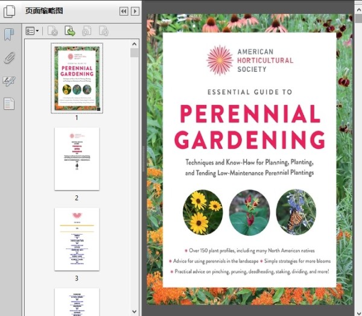Click the PERENNIAL GARDENING title on the cover

(x=250, y=127)
